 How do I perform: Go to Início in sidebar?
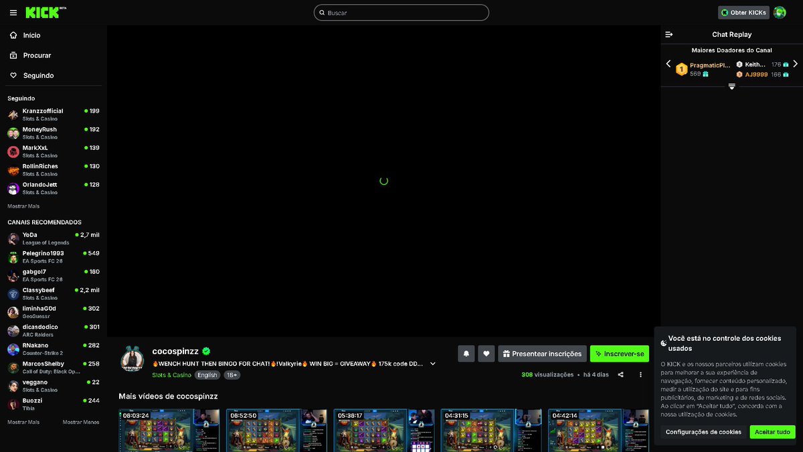[x=54, y=35]
